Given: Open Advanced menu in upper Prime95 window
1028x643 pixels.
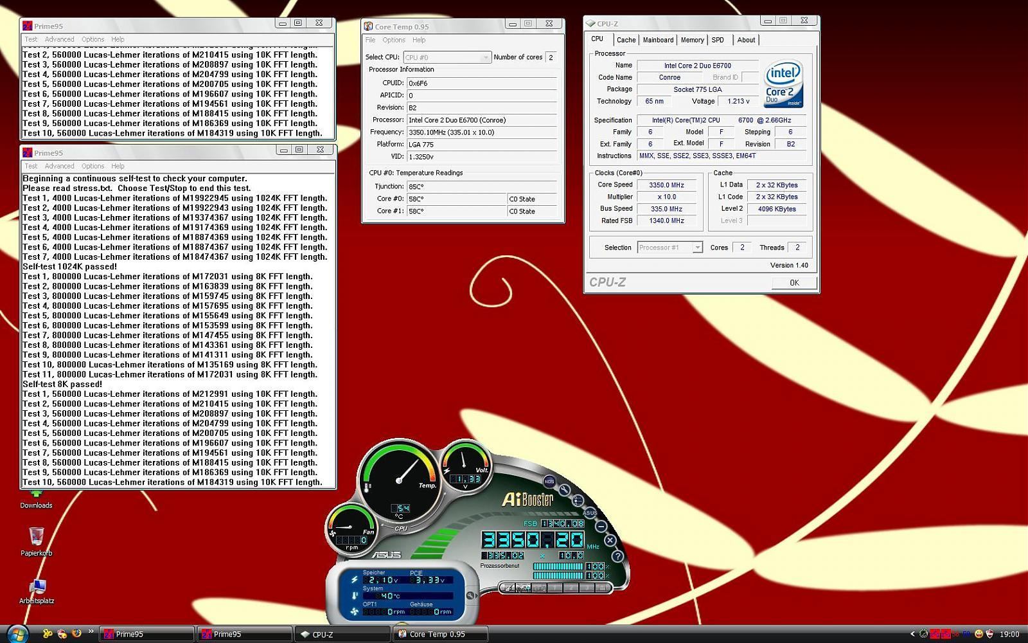Looking at the screenshot, I should click(60, 39).
